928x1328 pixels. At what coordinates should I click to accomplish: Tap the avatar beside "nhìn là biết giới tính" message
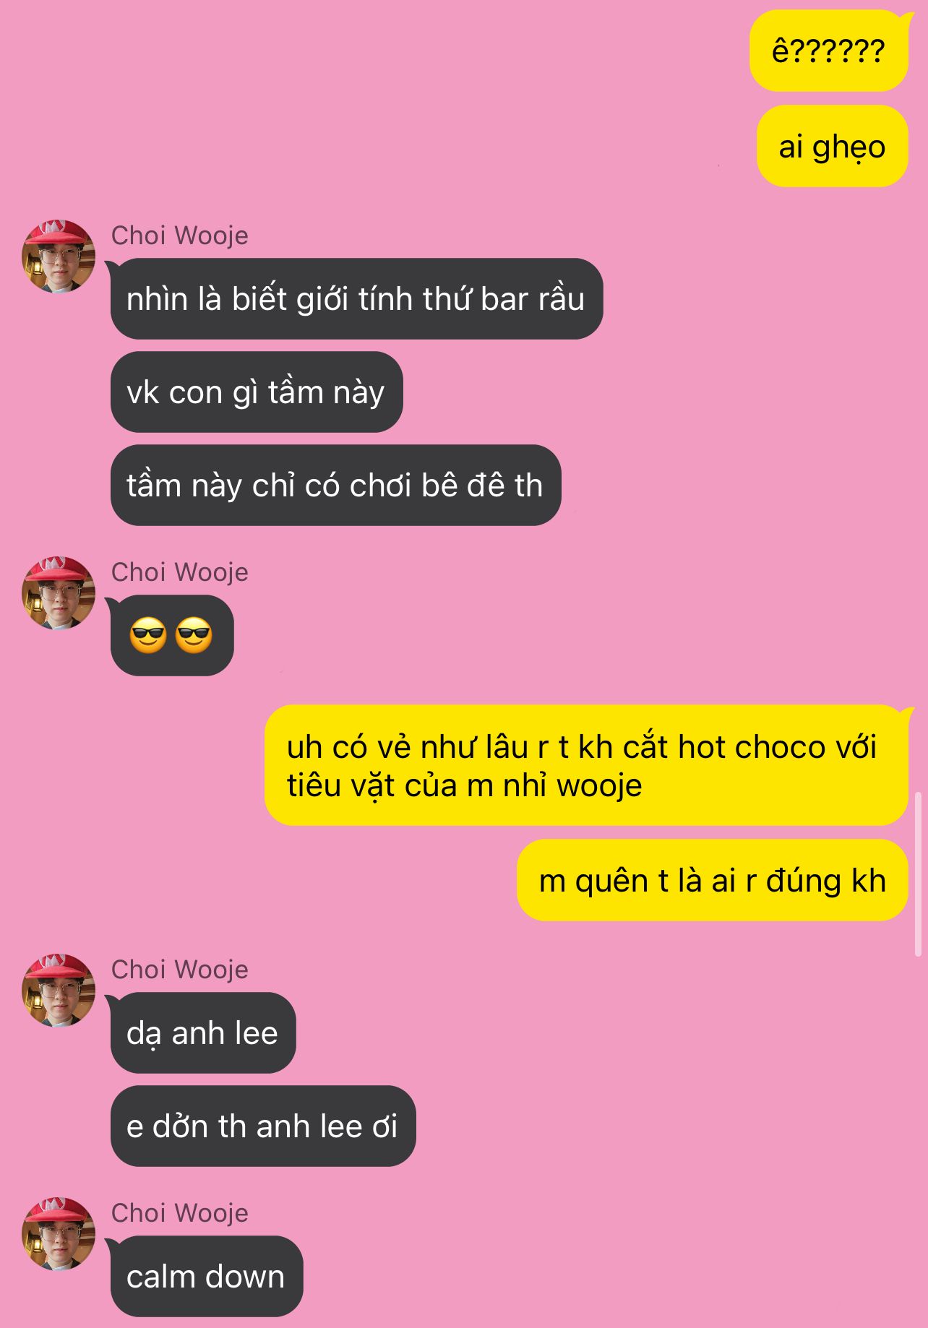[x=59, y=256]
